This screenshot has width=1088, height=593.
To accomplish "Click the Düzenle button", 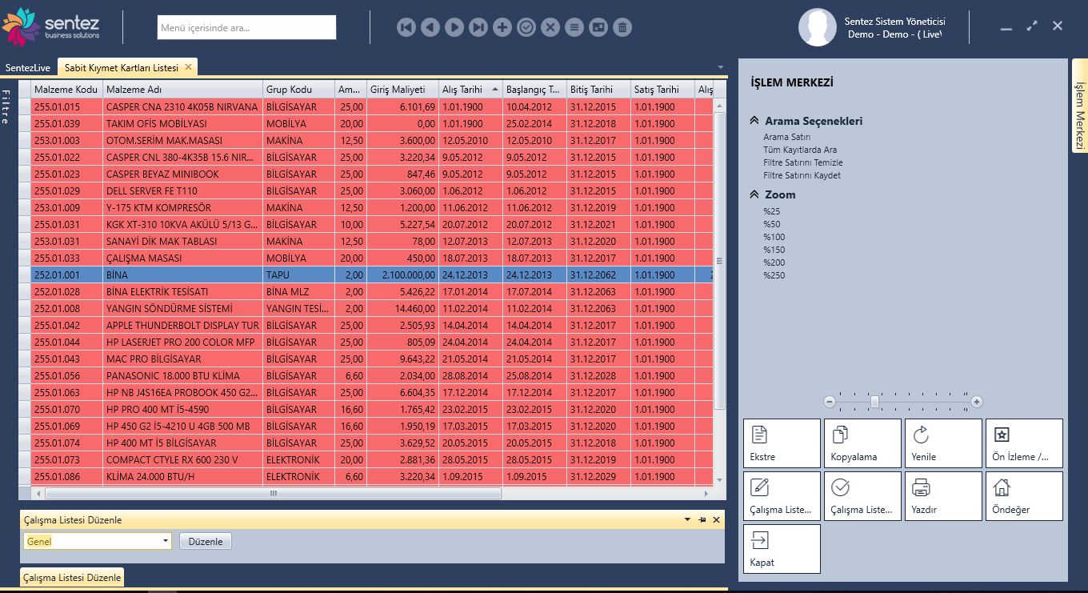I will point(206,542).
